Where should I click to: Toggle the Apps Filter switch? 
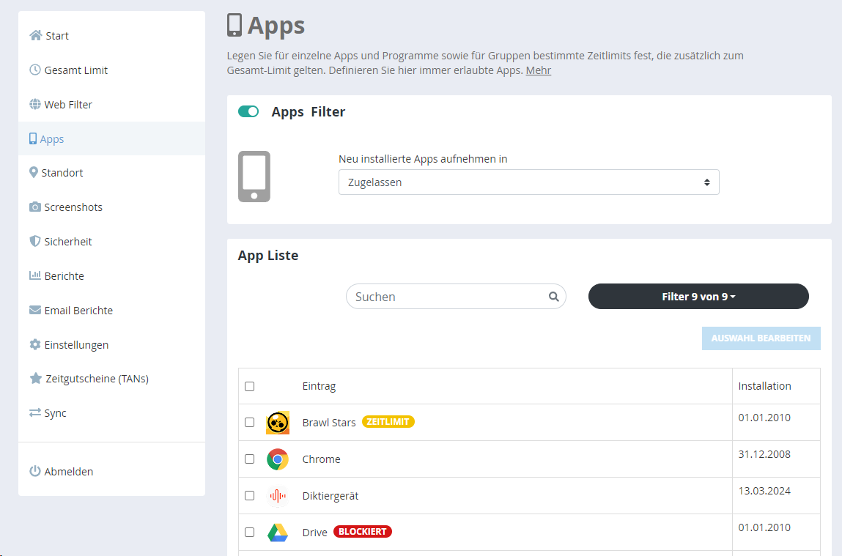(x=248, y=111)
